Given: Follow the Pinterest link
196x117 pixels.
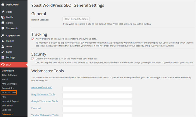Looking at the screenshot, I should click(36, 108).
